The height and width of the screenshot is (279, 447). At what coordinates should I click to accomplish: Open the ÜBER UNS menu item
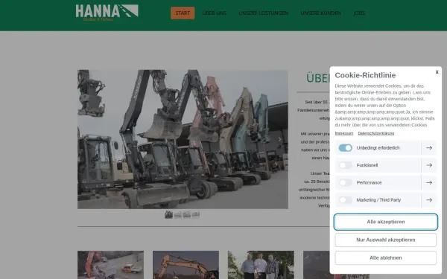point(214,13)
